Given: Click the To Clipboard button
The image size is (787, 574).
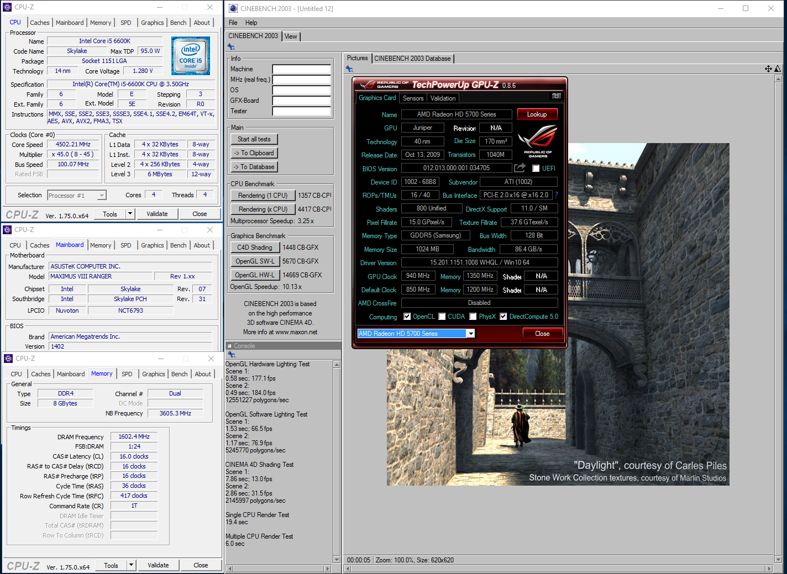Looking at the screenshot, I should tap(254, 153).
